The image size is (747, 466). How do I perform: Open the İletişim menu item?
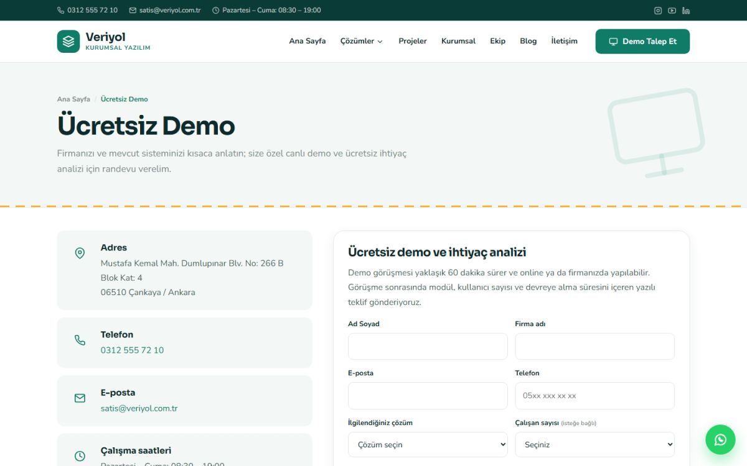click(564, 41)
